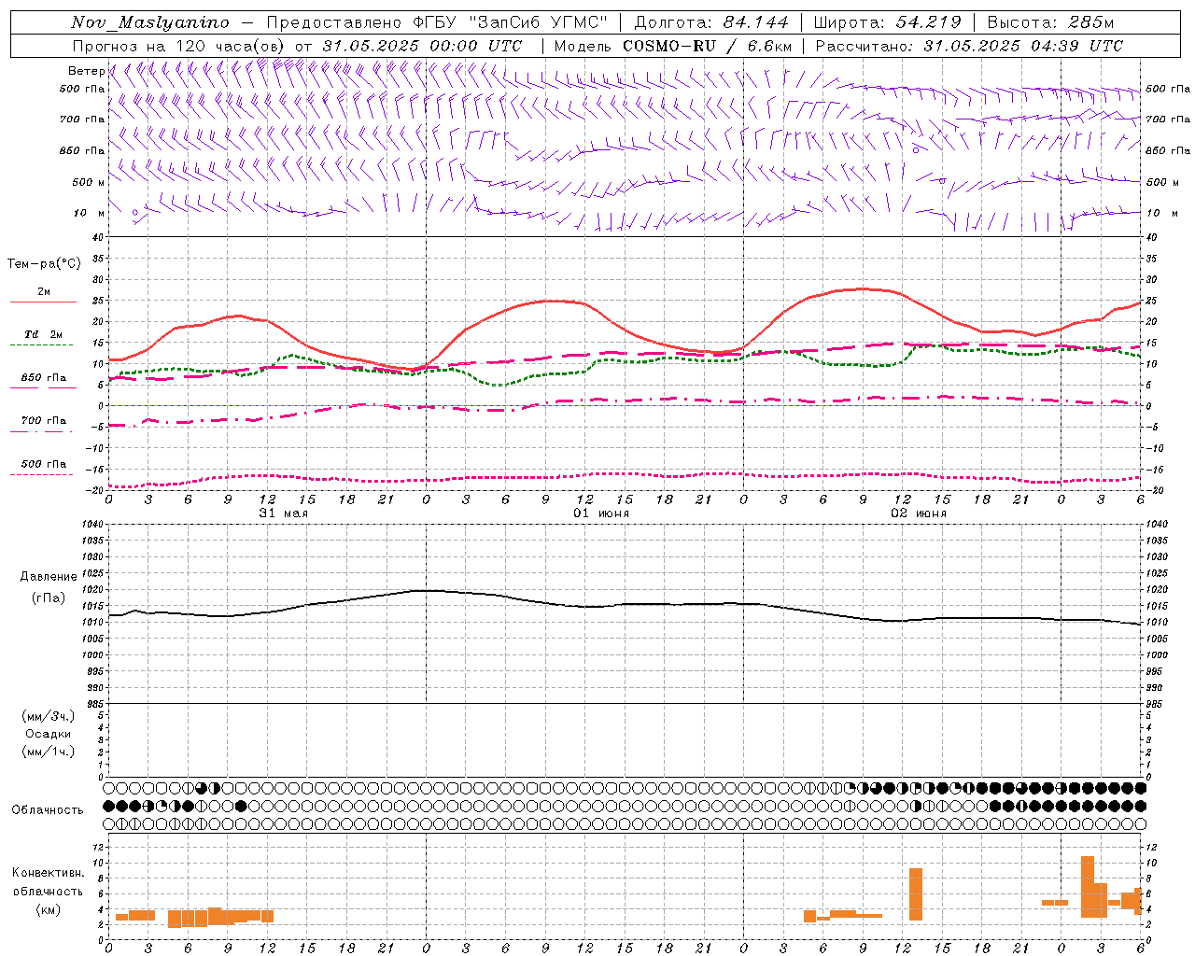Click the (мм/3ч.) precipitation unit label
The image size is (1195, 956).
(49, 716)
